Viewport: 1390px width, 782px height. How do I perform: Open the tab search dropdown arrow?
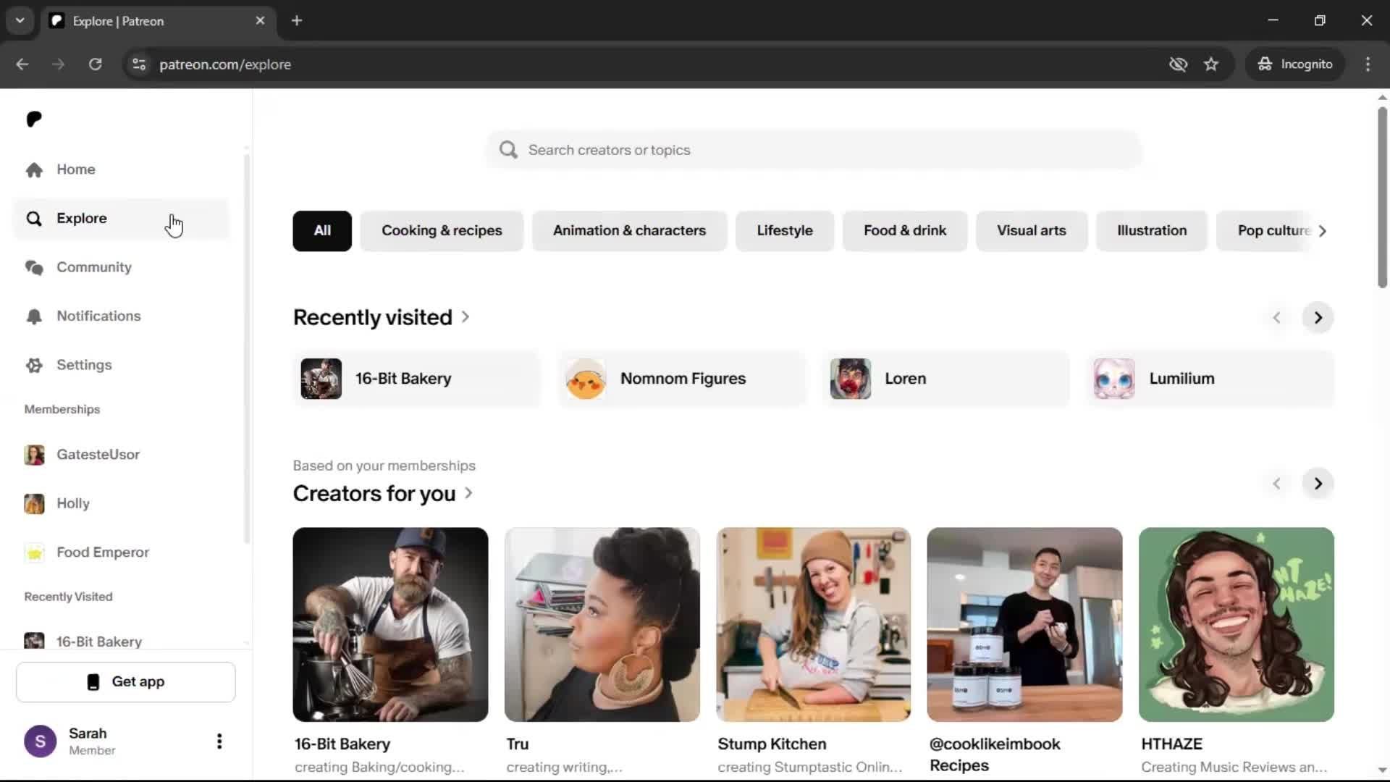(20, 20)
